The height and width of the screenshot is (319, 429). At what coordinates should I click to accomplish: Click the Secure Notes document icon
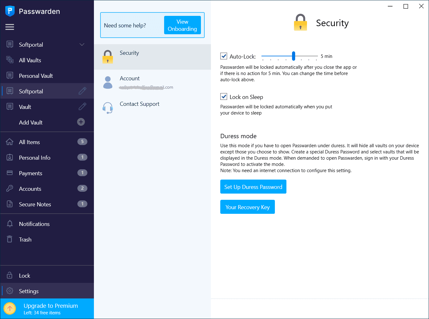coord(10,204)
